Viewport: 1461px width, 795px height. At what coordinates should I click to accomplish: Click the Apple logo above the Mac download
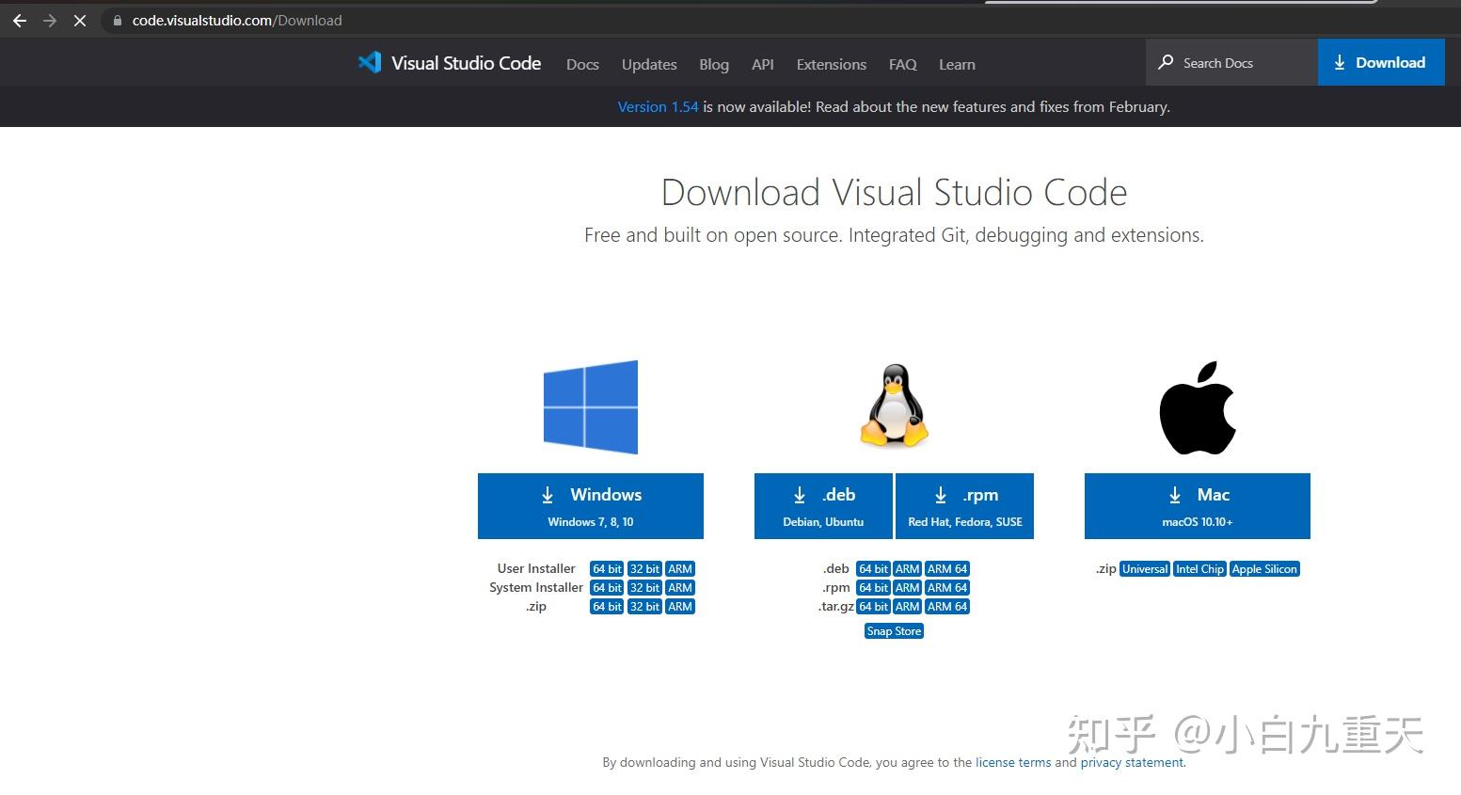tap(1196, 407)
